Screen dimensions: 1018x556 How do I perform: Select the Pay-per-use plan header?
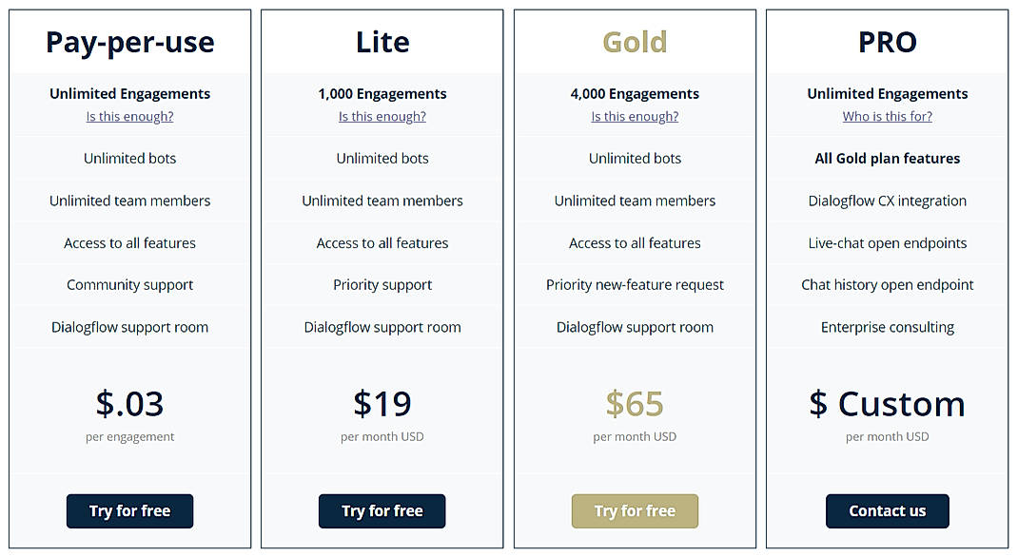click(129, 42)
